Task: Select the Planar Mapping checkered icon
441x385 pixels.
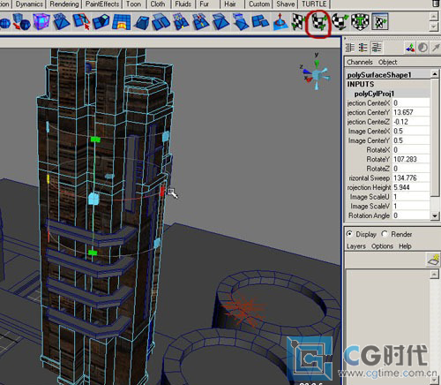Action: (x=299, y=22)
